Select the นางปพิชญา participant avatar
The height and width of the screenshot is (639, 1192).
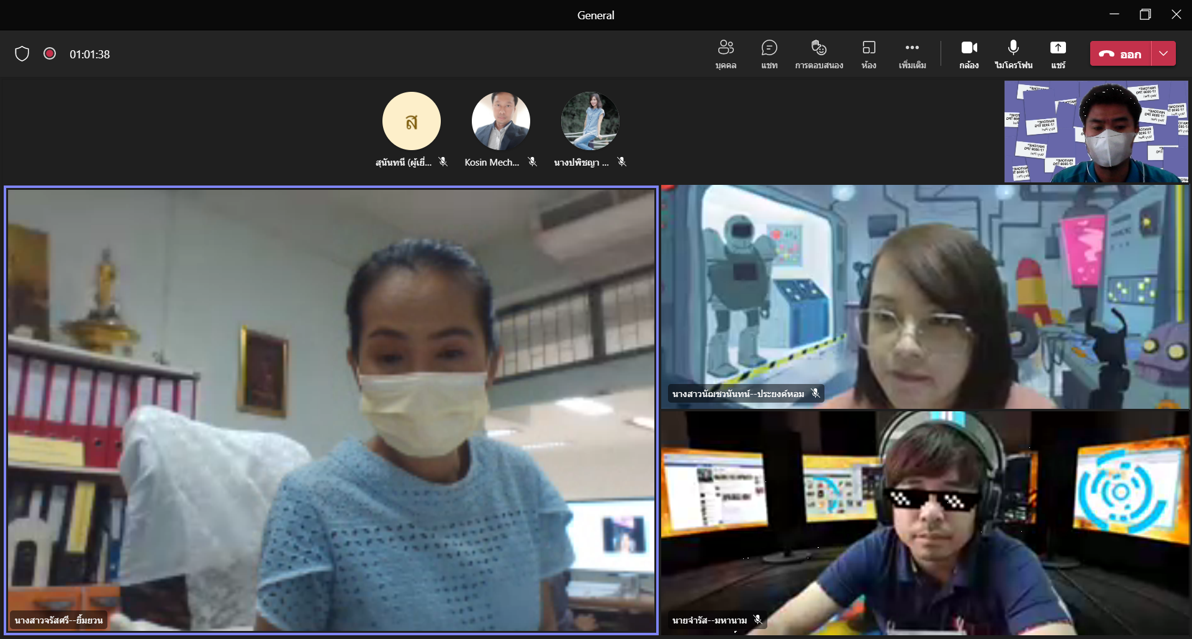590,121
